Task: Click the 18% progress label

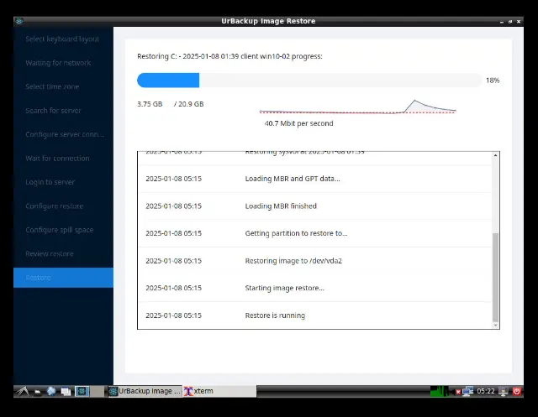Action: click(493, 81)
